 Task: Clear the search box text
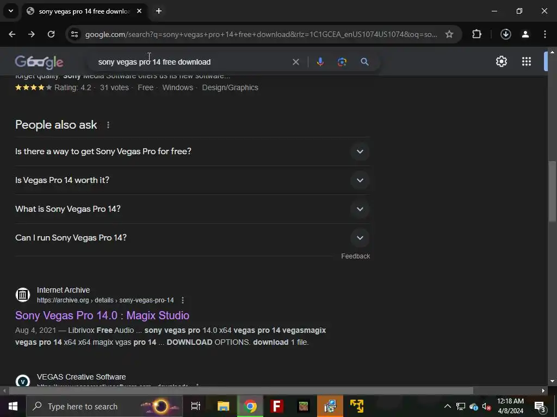(x=295, y=62)
